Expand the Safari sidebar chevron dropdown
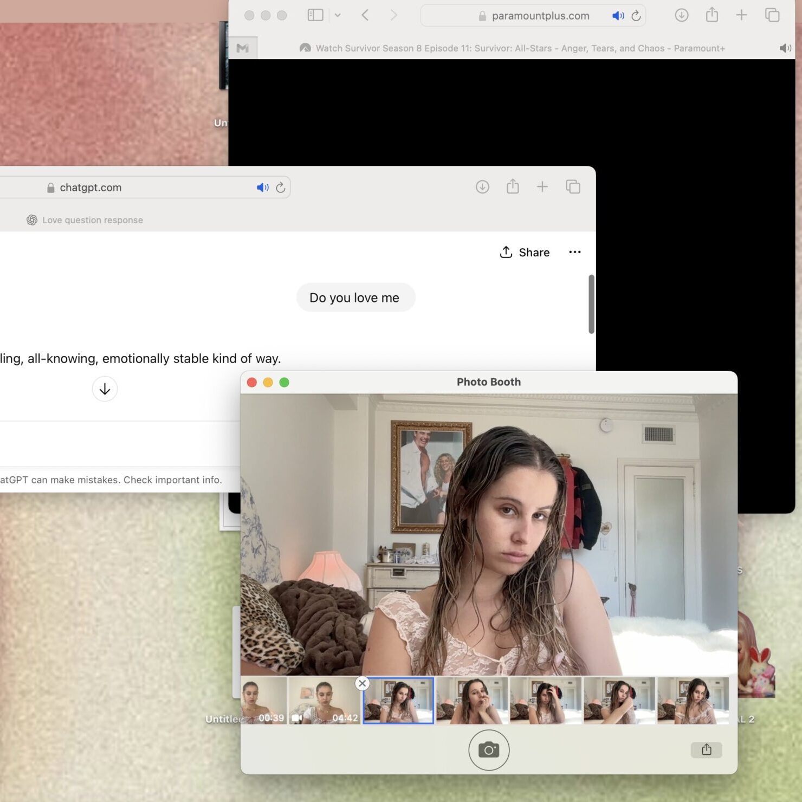Viewport: 802px width, 802px height. pyautogui.click(x=338, y=15)
